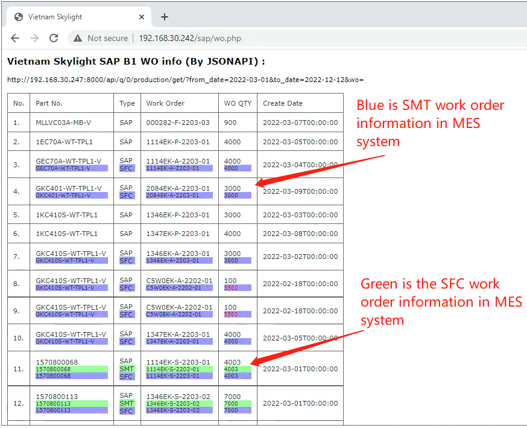Click the Part No. column header
Viewport: 527px width, 428px height.
[49, 103]
